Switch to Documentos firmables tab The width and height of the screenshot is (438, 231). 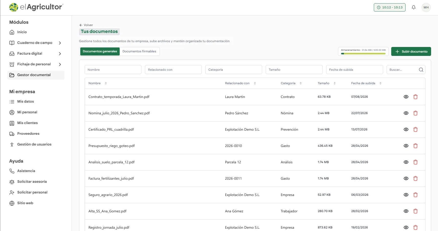click(x=139, y=51)
